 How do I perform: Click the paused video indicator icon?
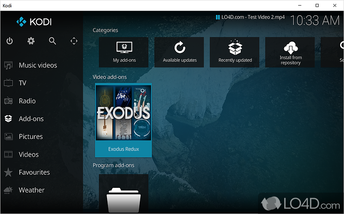tap(218, 17)
